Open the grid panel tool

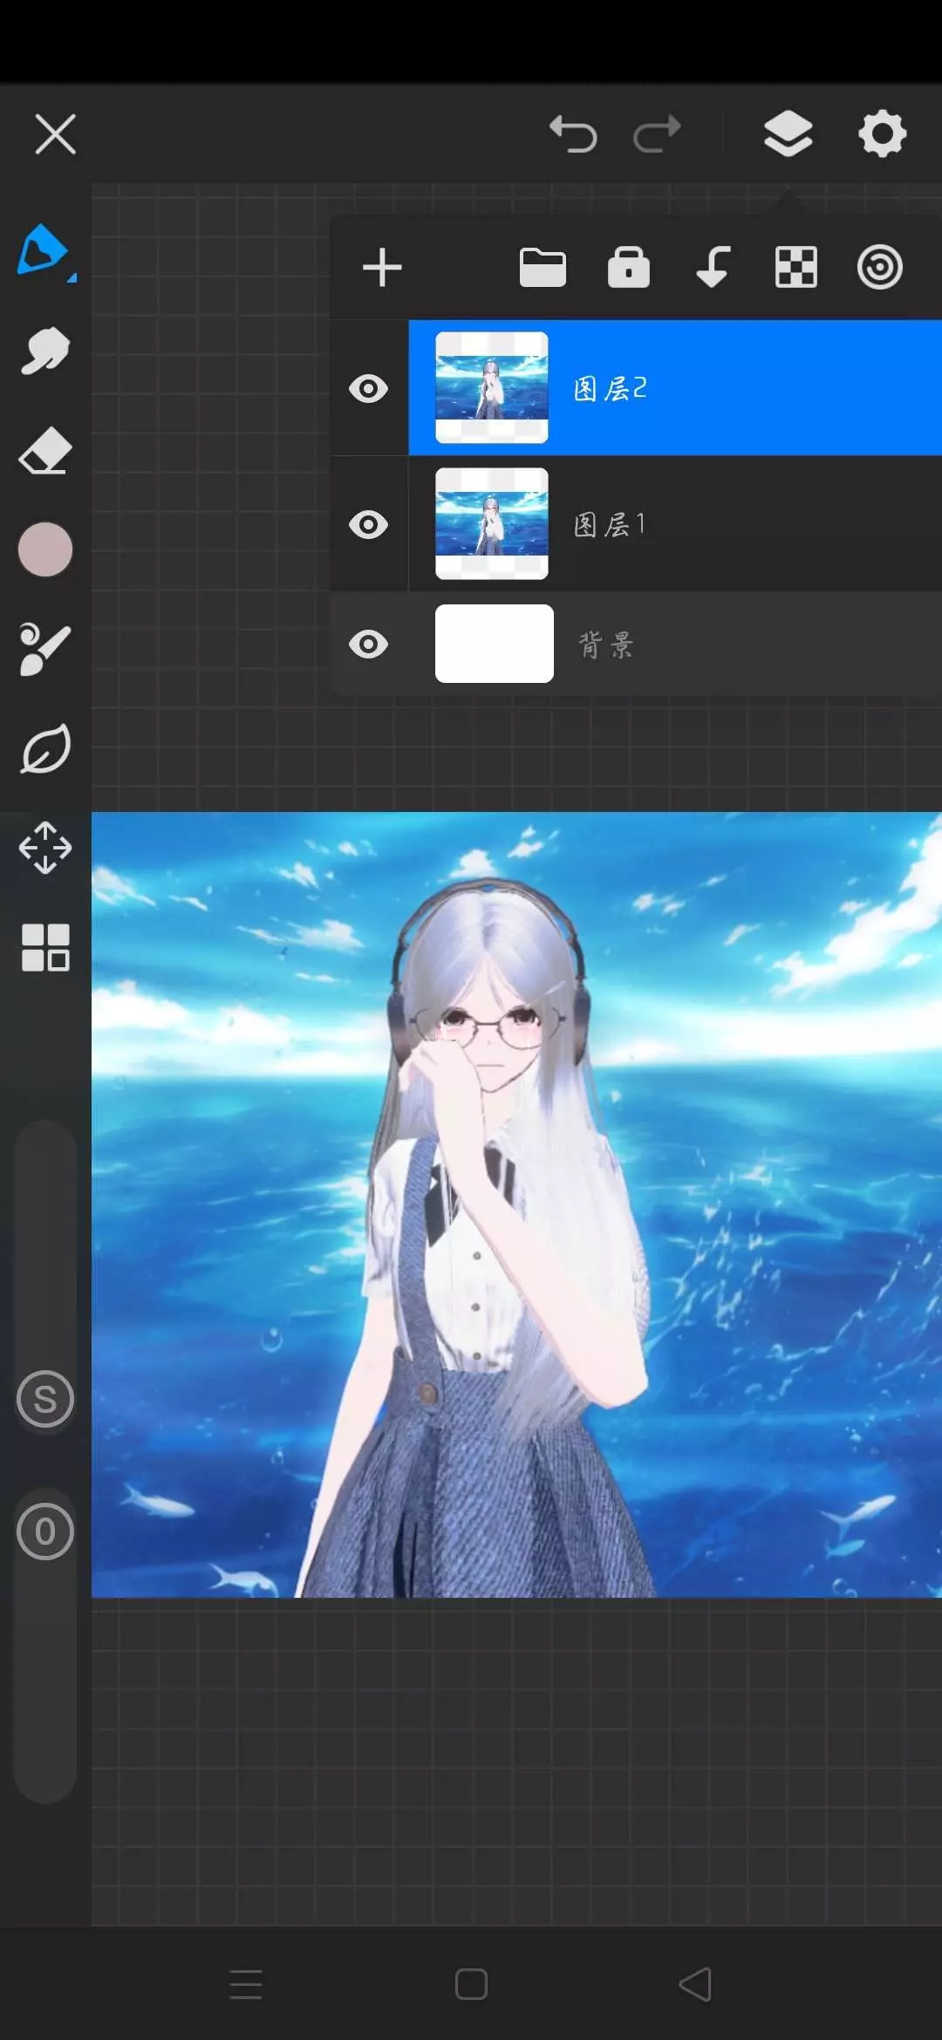click(x=44, y=947)
